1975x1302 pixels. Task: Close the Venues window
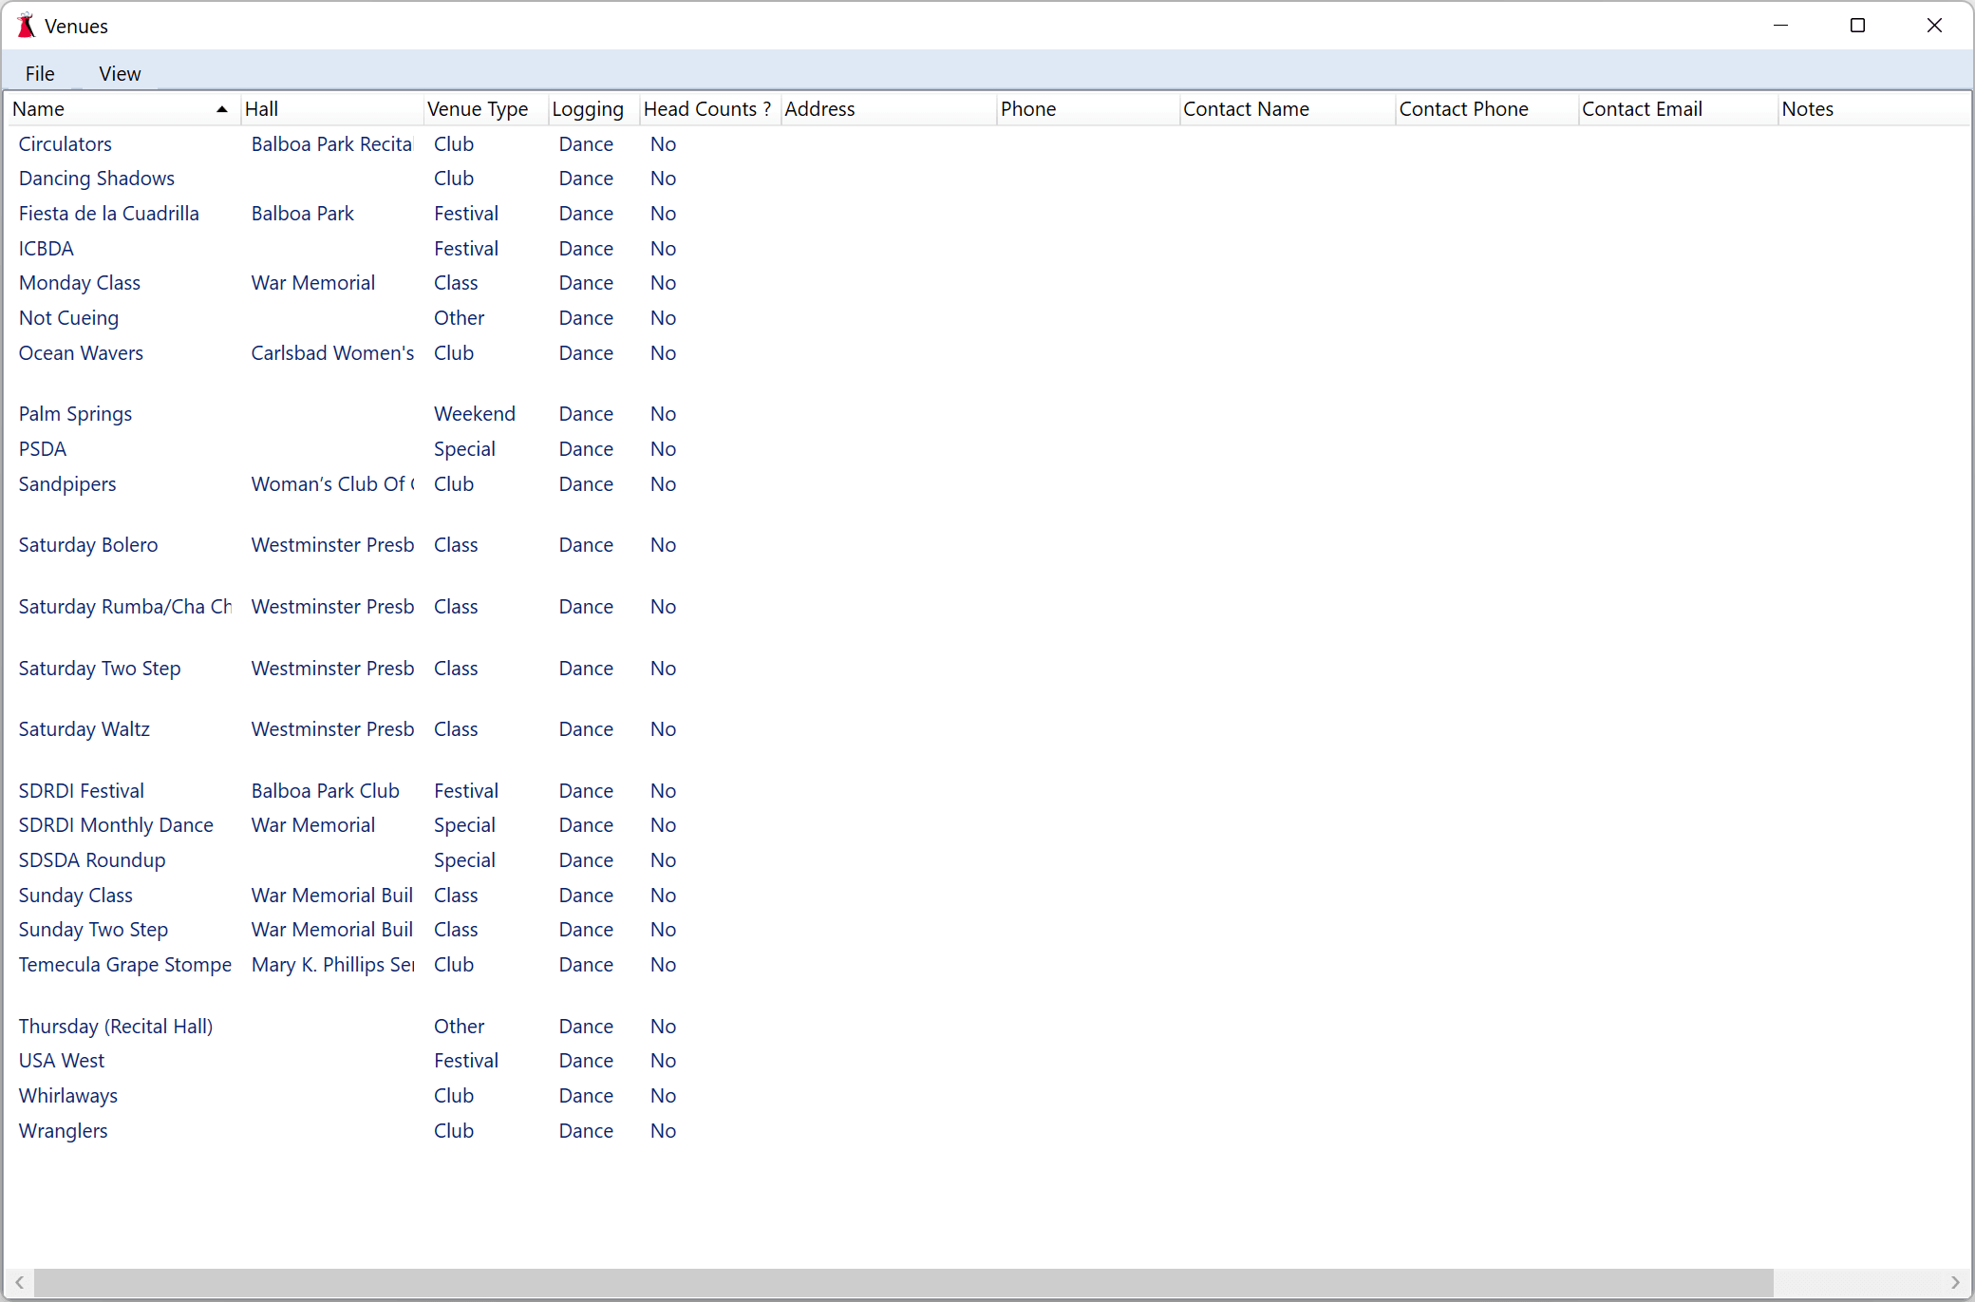click(x=1934, y=26)
